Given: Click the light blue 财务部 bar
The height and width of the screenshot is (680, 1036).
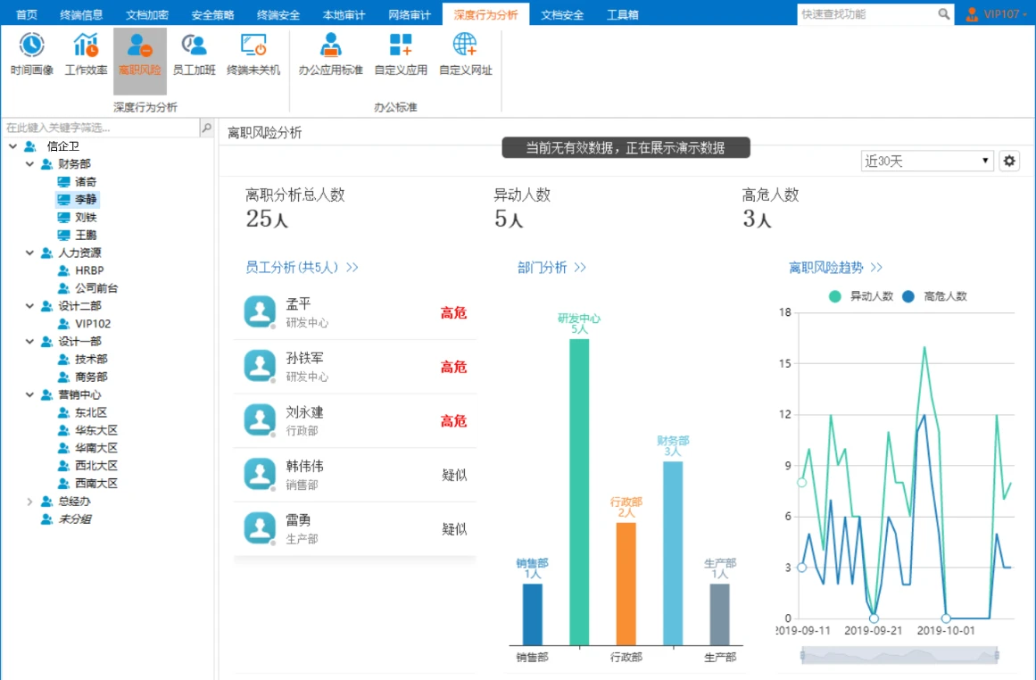Looking at the screenshot, I should click(x=673, y=553).
